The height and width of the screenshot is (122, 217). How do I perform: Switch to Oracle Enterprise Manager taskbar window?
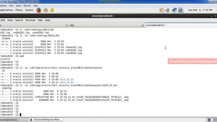point(46,120)
